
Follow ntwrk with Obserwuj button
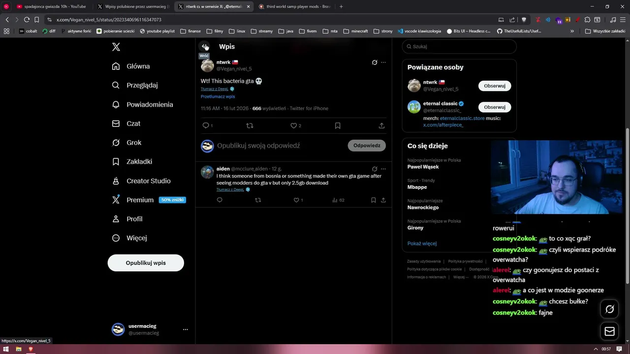click(495, 86)
